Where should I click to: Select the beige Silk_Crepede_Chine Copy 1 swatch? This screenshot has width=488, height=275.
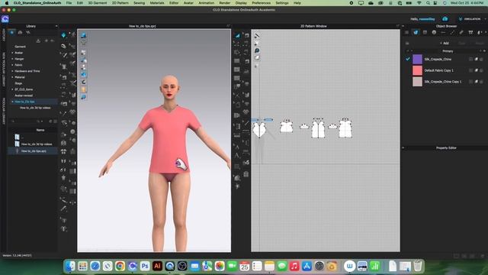(x=417, y=82)
